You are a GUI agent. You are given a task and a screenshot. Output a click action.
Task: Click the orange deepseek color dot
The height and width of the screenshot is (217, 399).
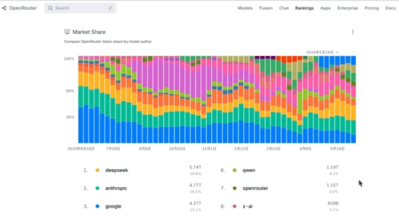click(97, 170)
